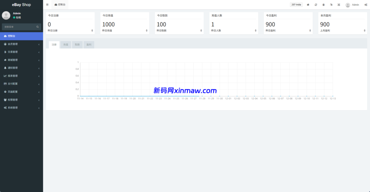Click the home icon in top bar
370x192 pixels.
tap(308, 5)
